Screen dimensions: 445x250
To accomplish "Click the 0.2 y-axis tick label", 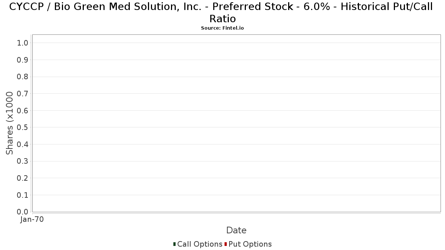I will point(23,178).
